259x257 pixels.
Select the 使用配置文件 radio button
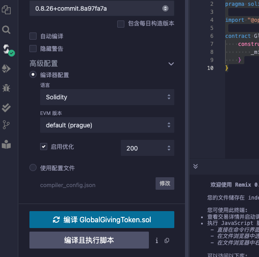point(33,167)
